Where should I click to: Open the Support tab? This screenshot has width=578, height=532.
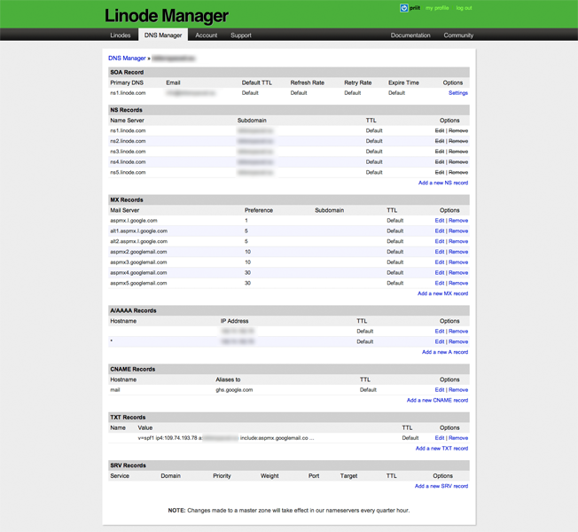tap(241, 35)
